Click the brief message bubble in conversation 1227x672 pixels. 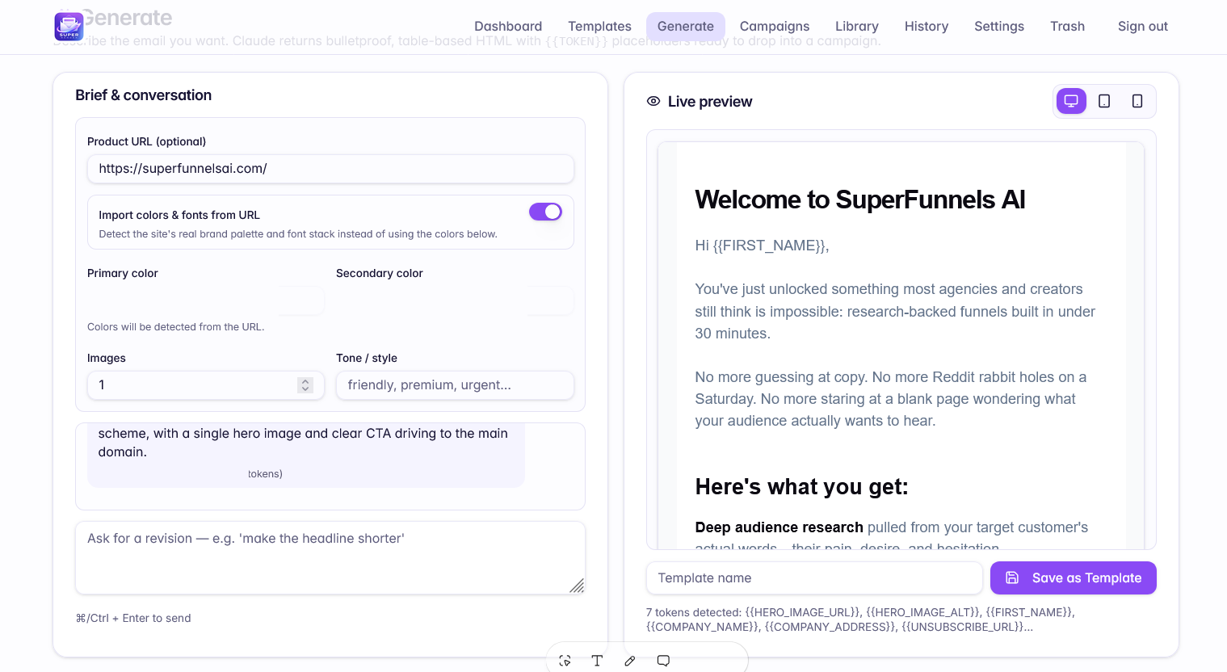306,455
